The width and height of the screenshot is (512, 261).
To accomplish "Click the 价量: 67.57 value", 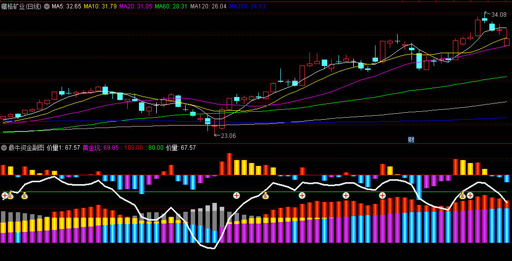I will pyautogui.click(x=181, y=148).
